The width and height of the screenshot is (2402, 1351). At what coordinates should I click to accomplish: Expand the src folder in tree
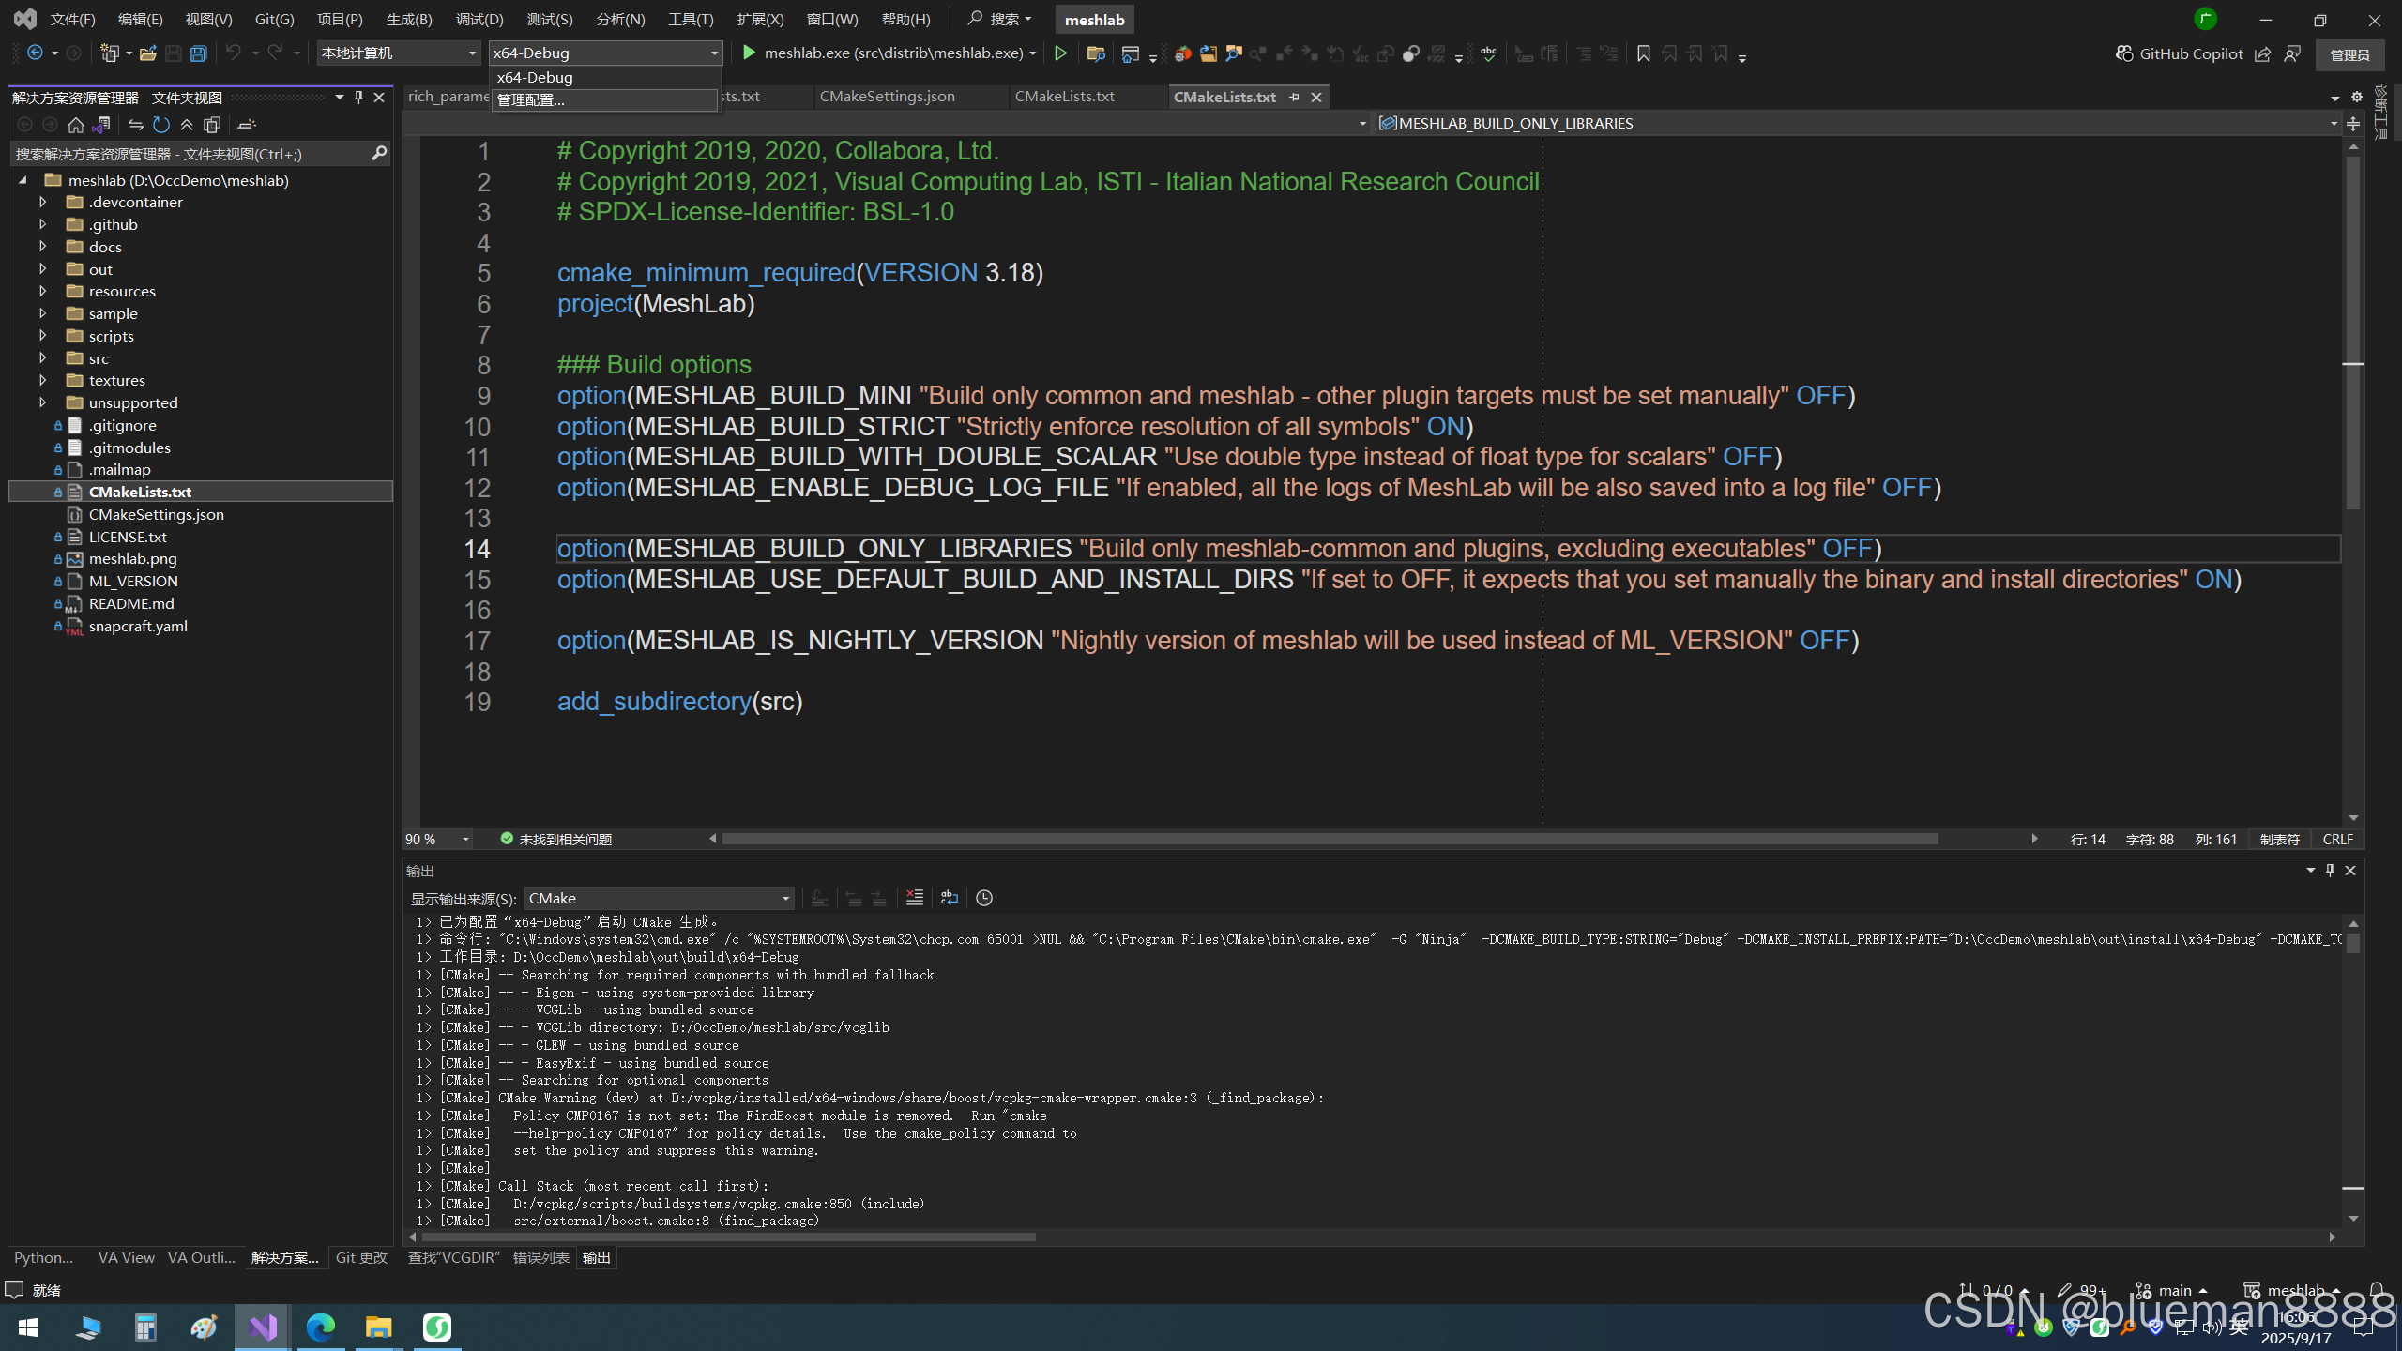tap(42, 357)
